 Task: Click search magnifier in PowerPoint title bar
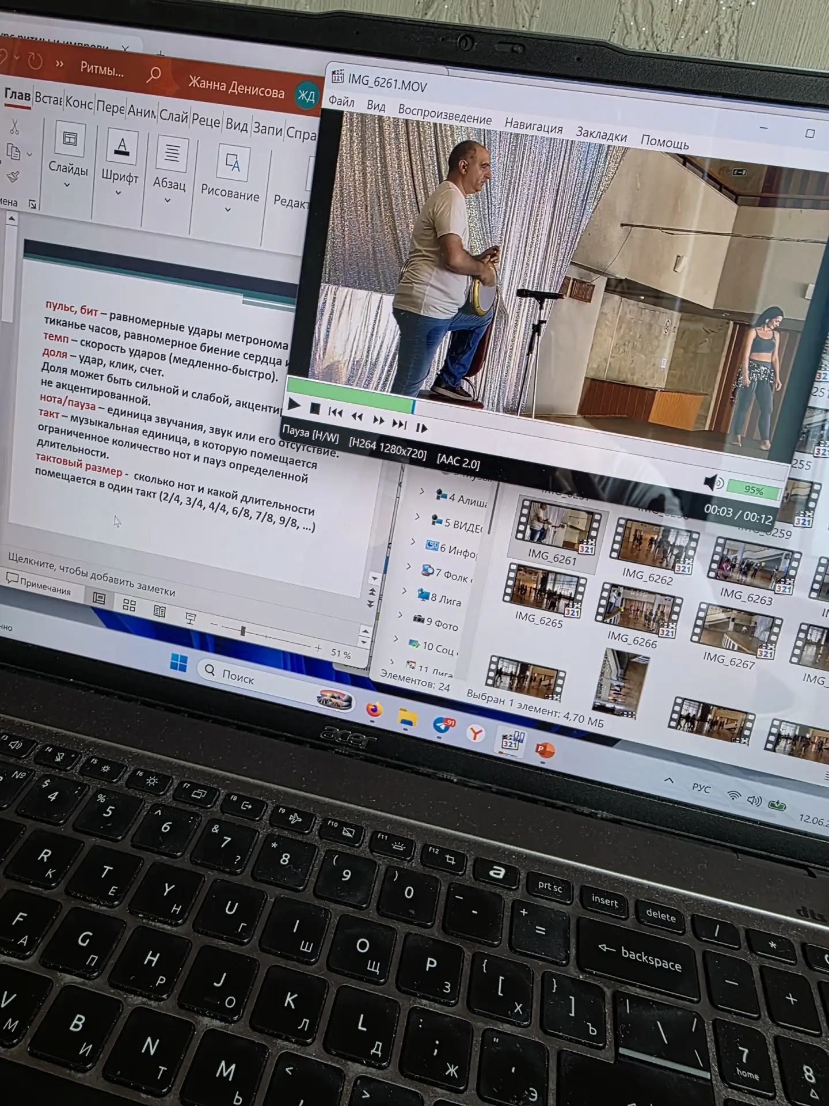(x=154, y=75)
